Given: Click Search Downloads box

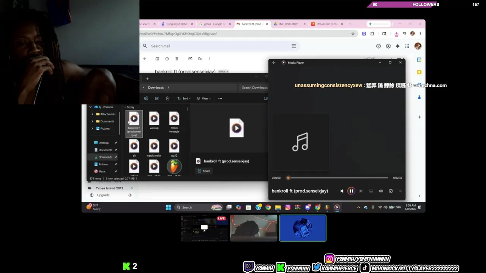Looking at the screenshot, I should (254, 88).
